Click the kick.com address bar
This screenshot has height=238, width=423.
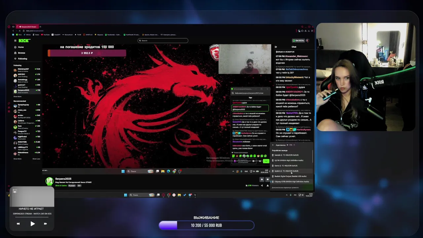click(x=35, y=31)
